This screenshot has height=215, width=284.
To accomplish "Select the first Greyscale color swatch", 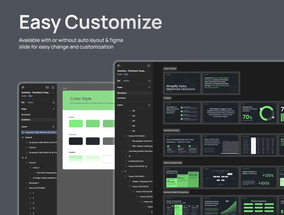I will pos(76,141).
